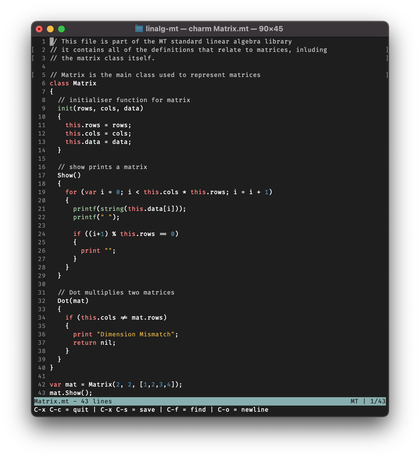Click the 'Matrix.mt - 43 lines' status text
The width and height of the screenshot is (420, 458).
73,401
